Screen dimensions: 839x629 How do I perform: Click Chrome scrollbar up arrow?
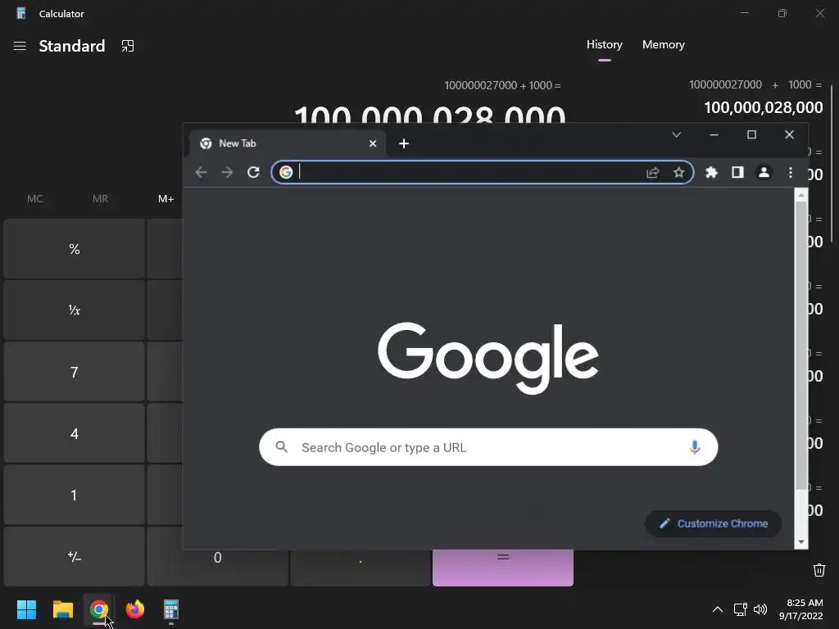click(801, 195)
